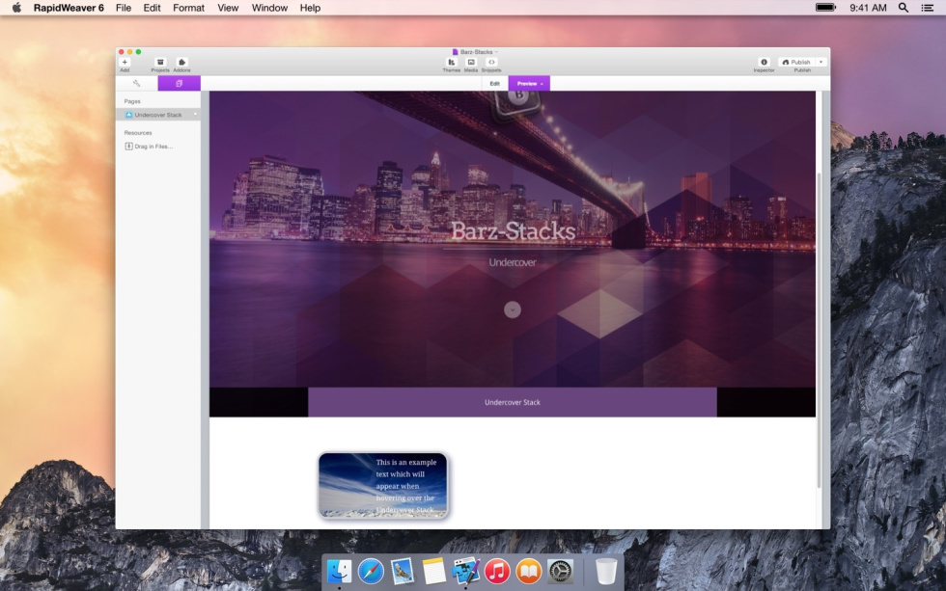Open the View menu
The height and width of the screenshot is (591, 946).
pyautogui.click(x=228, y=8)
